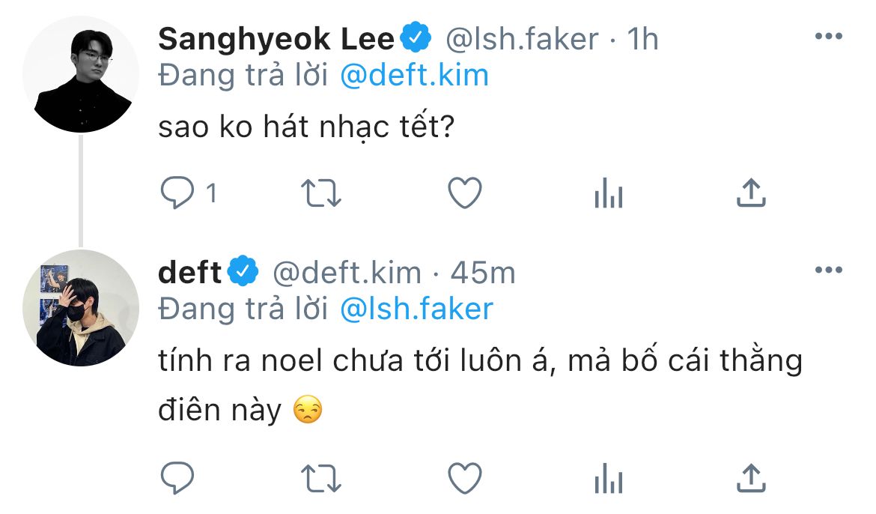This screenshot has width=876, height=514.
Task: Share deft's reply tweet
Action: [751, 477]
